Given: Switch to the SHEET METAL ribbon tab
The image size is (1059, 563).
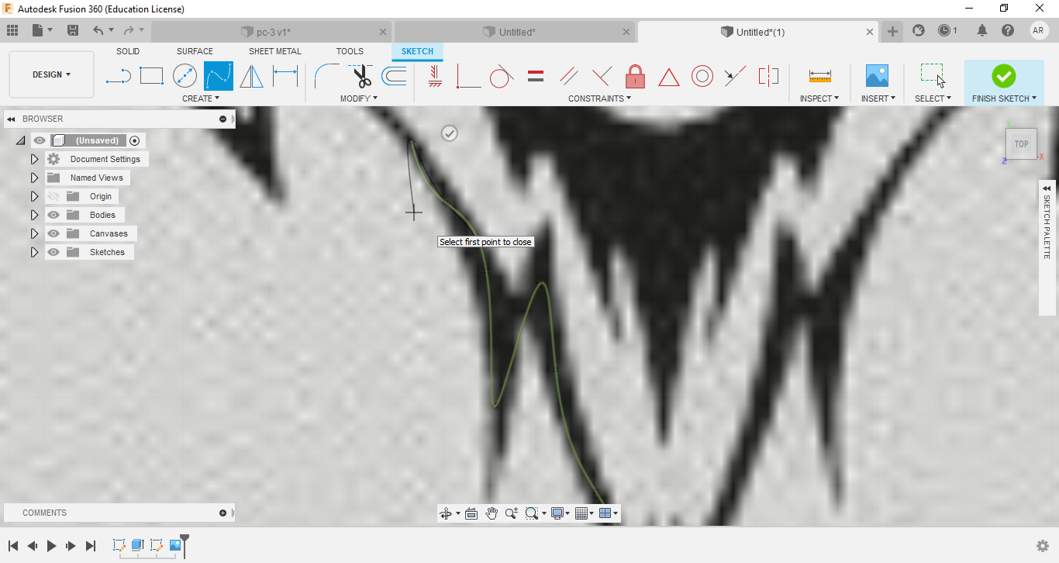Looking at the screenshot, I should coord(275,51).
